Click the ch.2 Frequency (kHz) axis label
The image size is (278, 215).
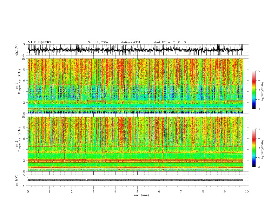click(18, 142)
